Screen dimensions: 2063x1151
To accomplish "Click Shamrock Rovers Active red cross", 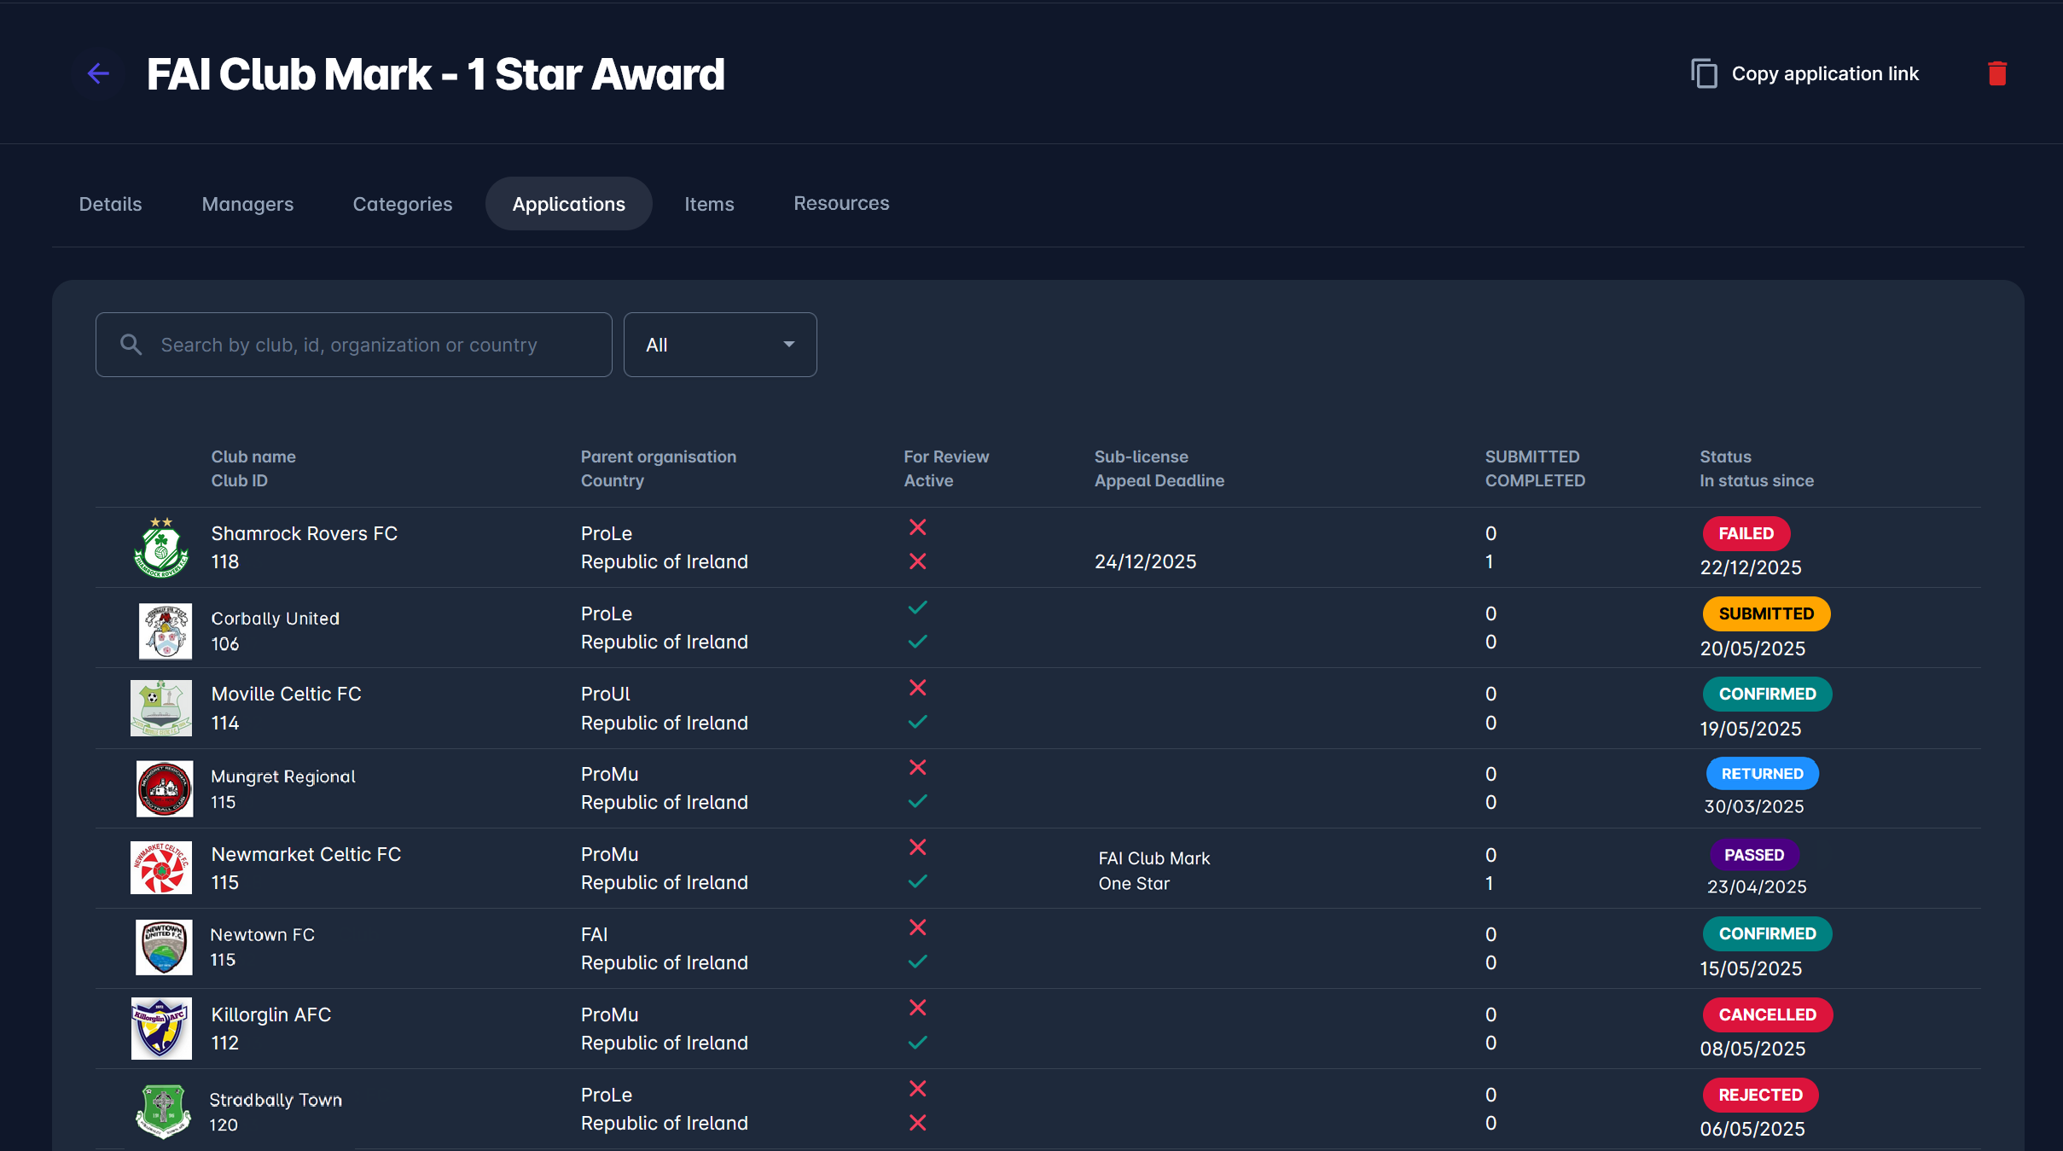I will pos(917,561).
